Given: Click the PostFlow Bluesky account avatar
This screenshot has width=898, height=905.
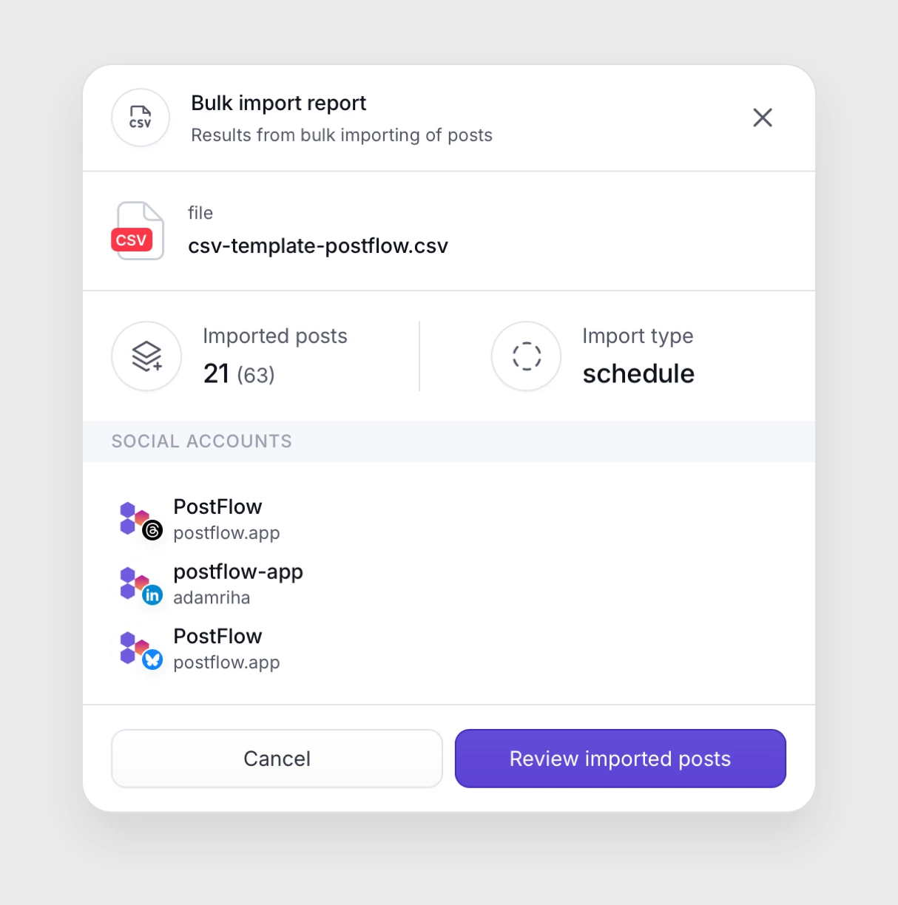Looking at the screenshot, I should (x=140, y=649).
